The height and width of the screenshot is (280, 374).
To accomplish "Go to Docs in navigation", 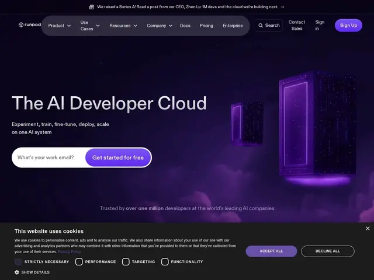I will pyautogui.click(x=185, y=26).
